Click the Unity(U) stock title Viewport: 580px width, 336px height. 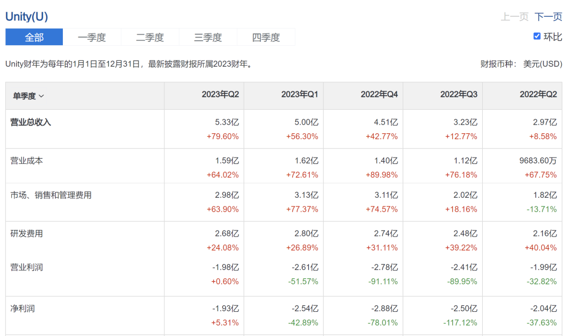[27, 16]
